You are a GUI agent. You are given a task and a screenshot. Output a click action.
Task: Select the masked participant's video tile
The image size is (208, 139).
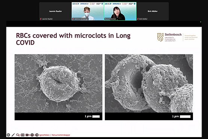[x=88, y=11]
